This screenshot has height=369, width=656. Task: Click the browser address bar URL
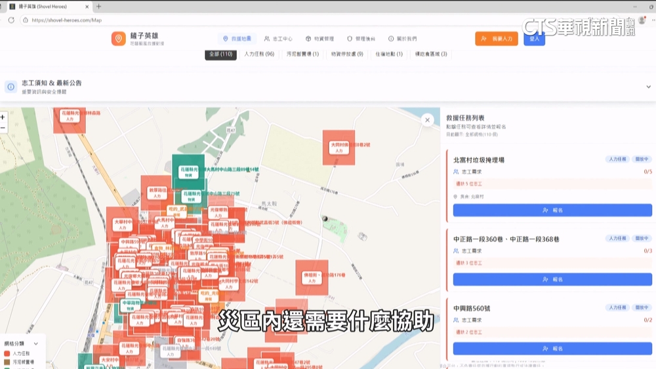66,20
